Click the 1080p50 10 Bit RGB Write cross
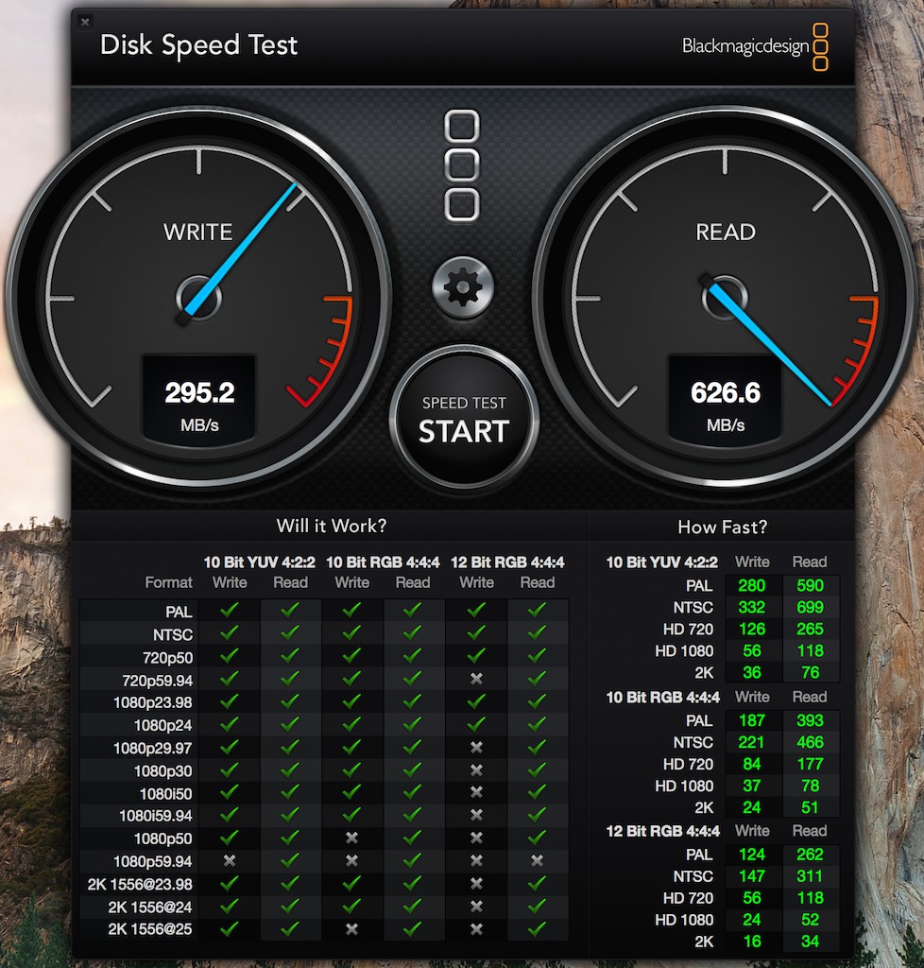The height and width of the screenshot is (968, 924). 351,838
